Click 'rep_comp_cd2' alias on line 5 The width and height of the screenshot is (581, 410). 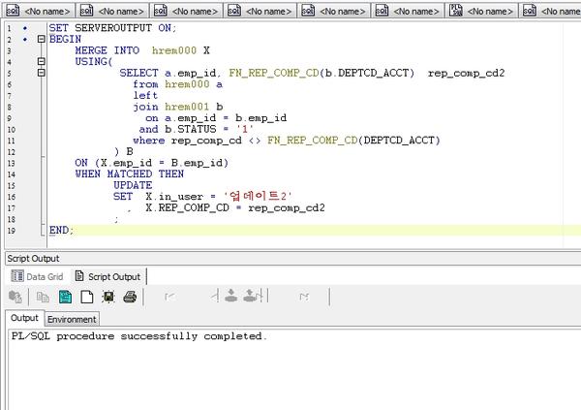(466, 73)
